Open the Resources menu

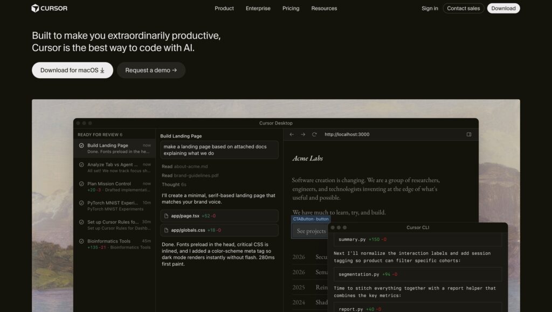(x=324, y=8)
